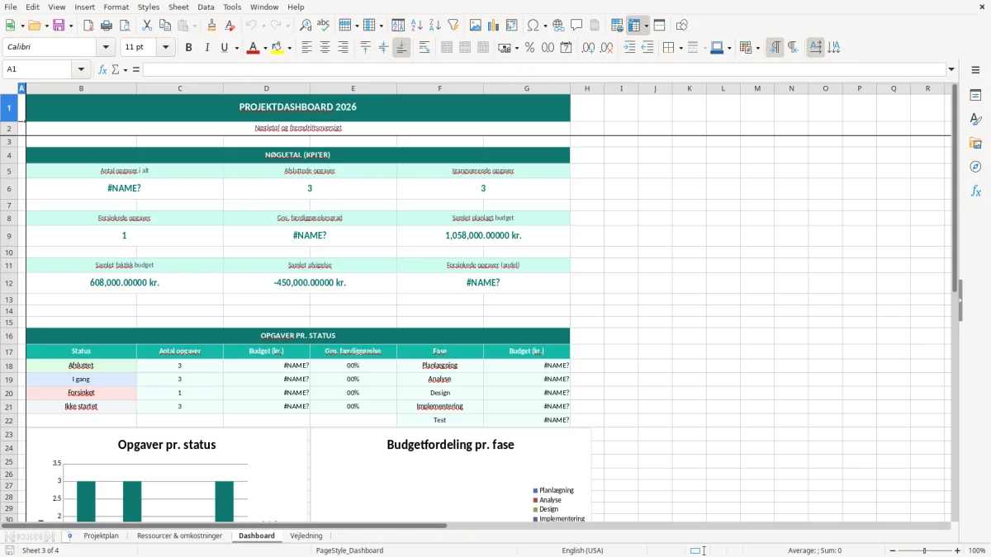The image size is (991, 557).
Task: Toggle Italic formatting
Action: (207, 48)
